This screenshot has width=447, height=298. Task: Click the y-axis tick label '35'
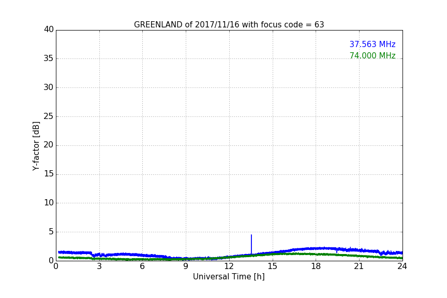(49, 58)
